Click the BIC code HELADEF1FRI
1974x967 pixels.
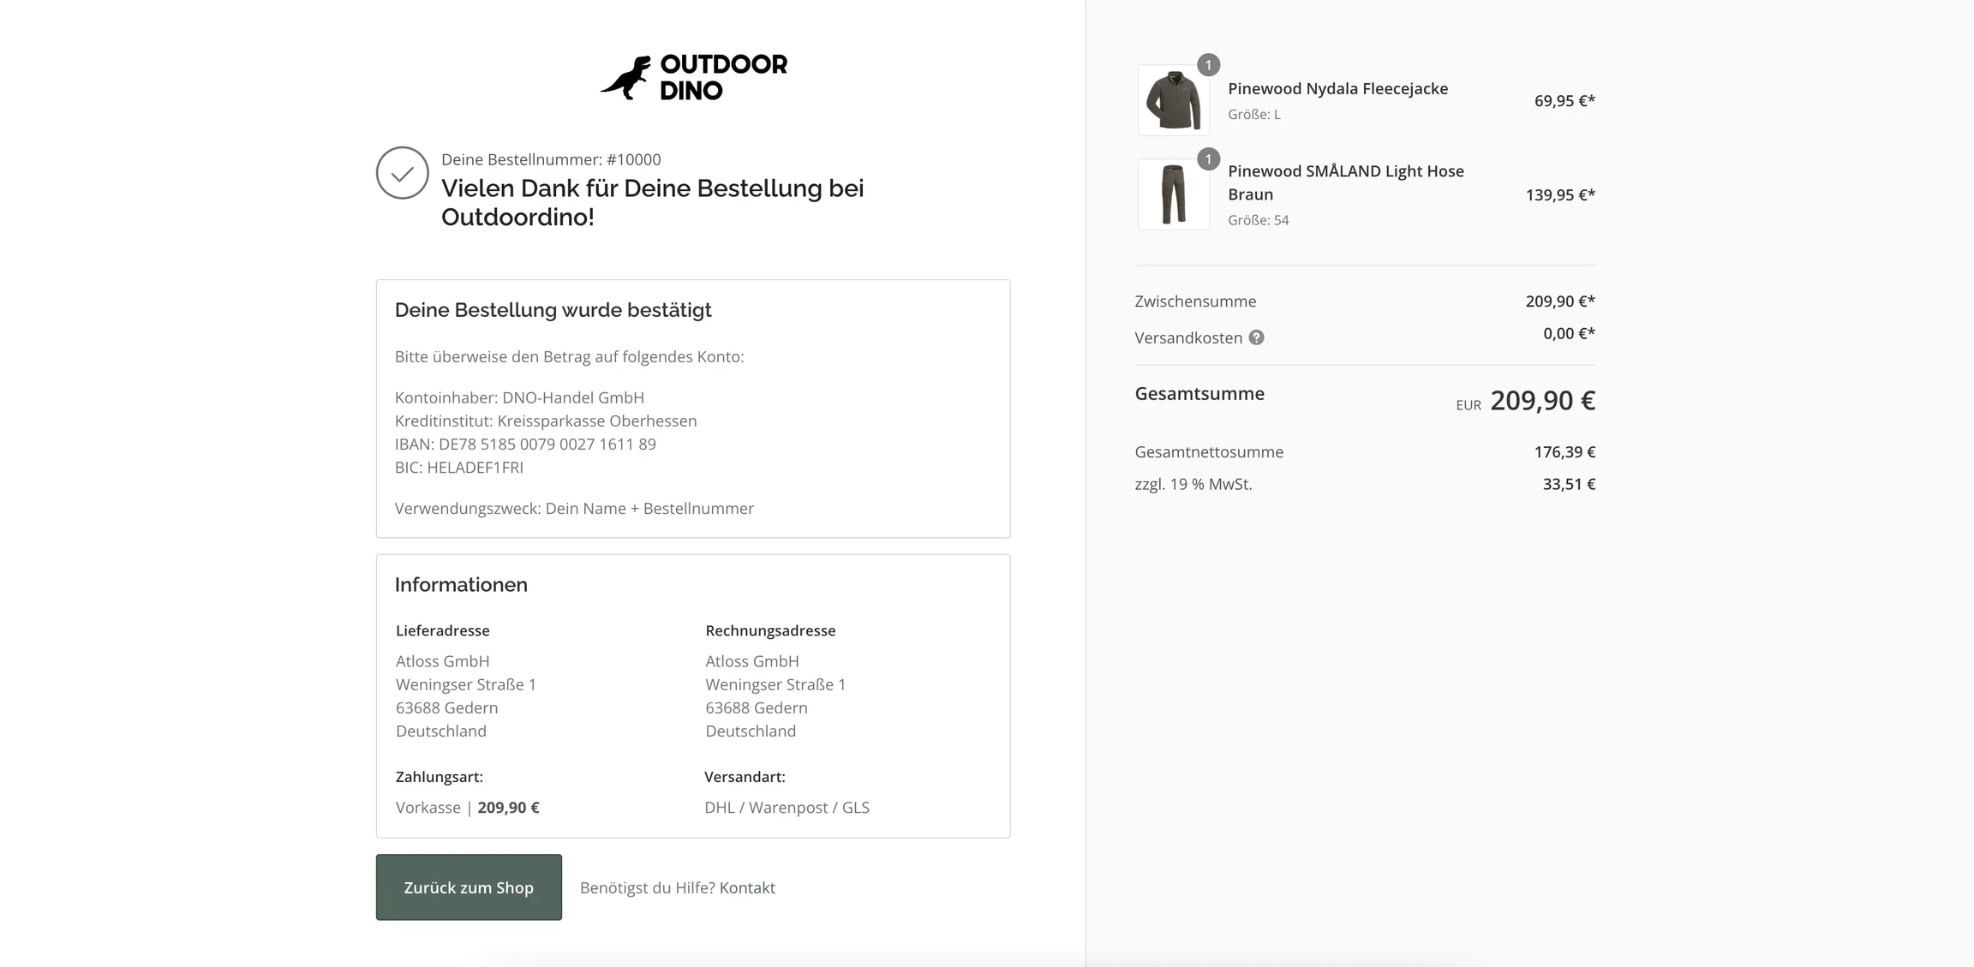(x=475, y=468)
